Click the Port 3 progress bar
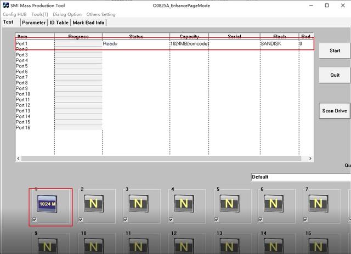This screenshot has width=351, height=254. (78, 55)
